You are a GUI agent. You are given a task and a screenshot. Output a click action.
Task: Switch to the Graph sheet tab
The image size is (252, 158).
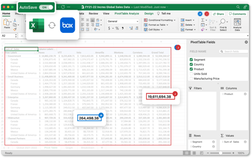point(69,148)
